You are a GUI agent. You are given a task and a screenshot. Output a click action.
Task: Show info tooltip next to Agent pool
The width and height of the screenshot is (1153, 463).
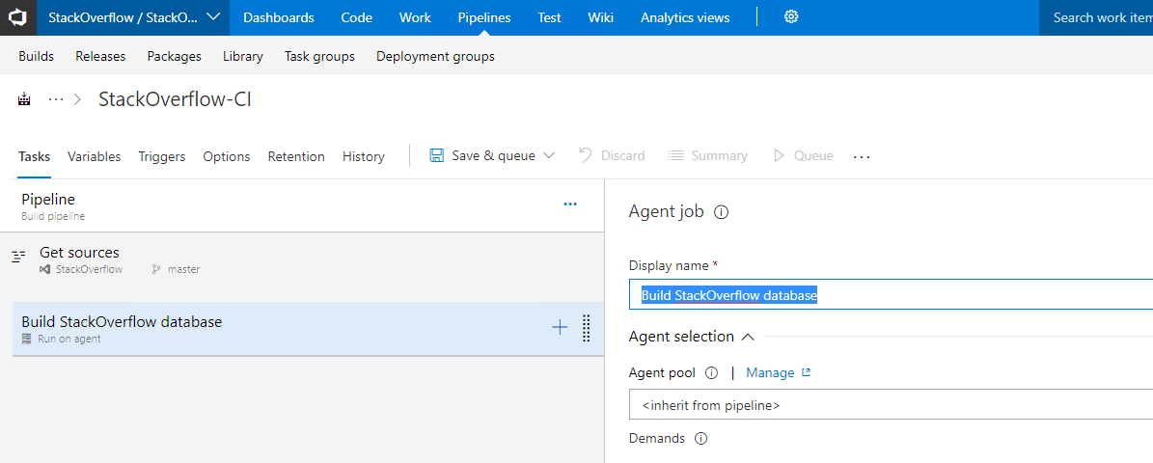pos(711,373)
